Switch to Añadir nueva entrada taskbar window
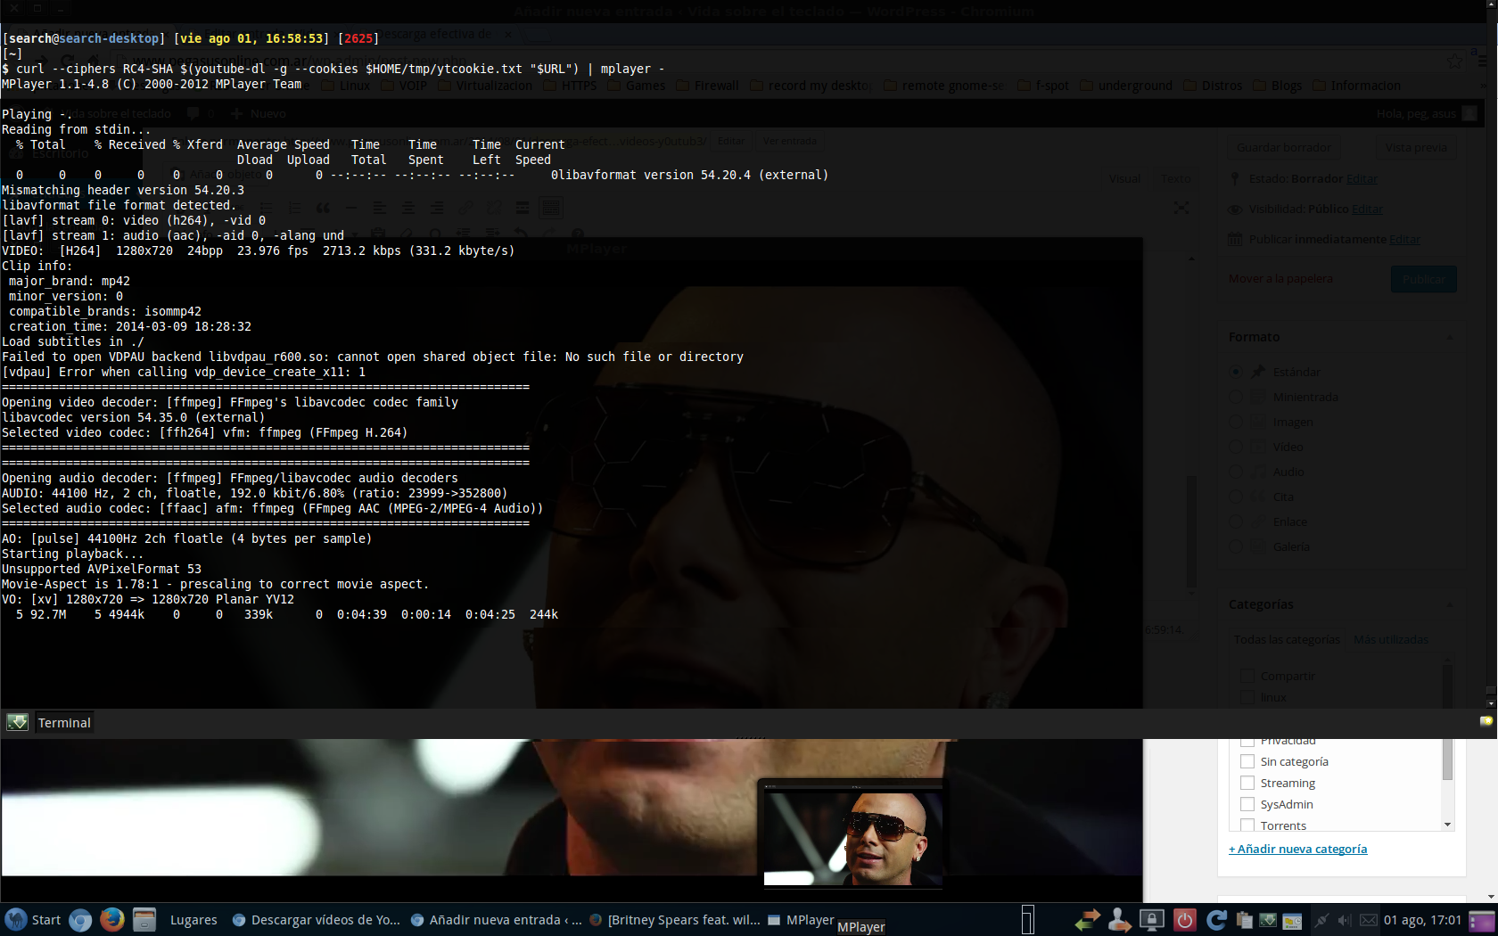This screenshot has height=936, width=1498. tap(496, 920)
